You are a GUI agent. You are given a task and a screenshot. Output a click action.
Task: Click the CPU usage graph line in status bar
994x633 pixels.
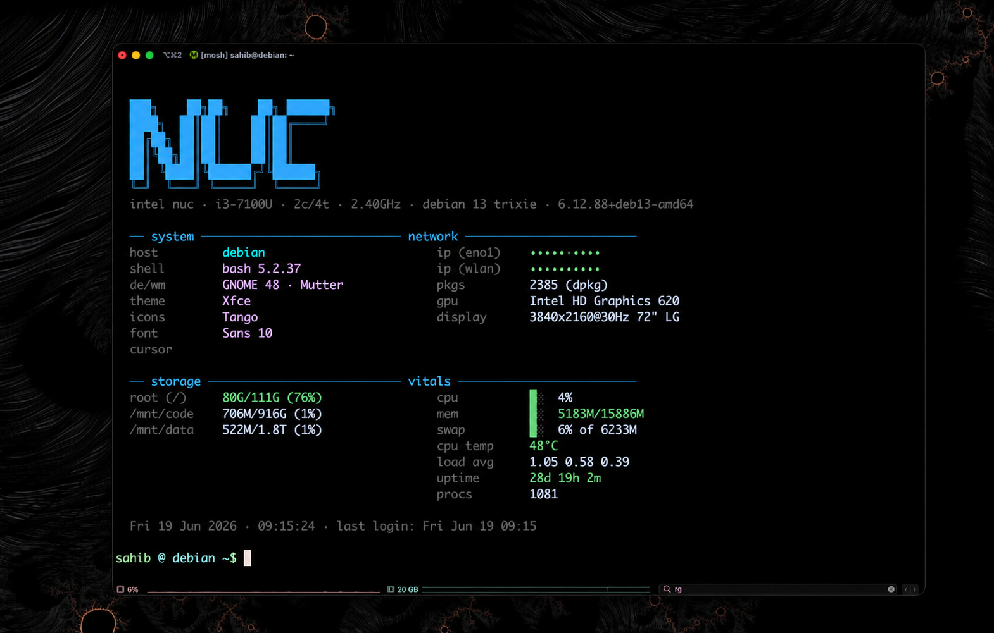[263, 591]
